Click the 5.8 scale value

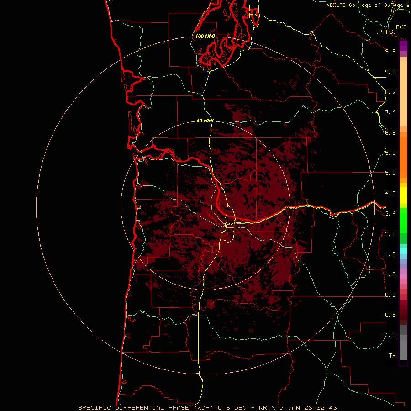(x=390, y=153)
